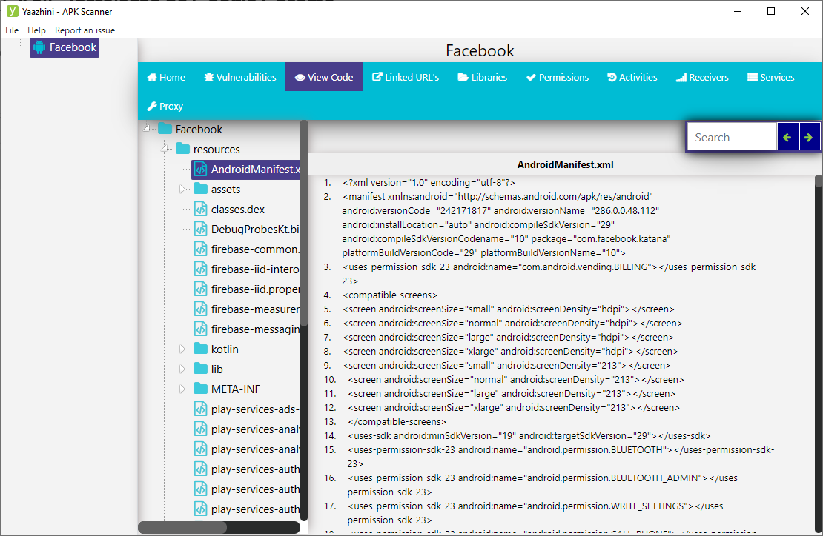Open the Linked URL's tab
This screenshot has height=536, width=823.
tap(406, 77)
